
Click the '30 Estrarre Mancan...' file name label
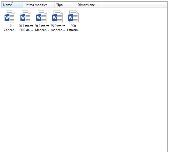[42, 28]
